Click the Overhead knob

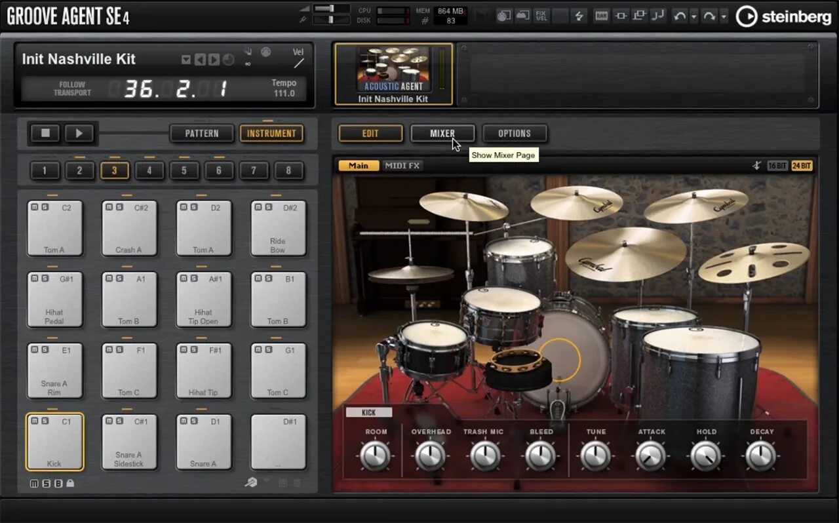[431, 455]
